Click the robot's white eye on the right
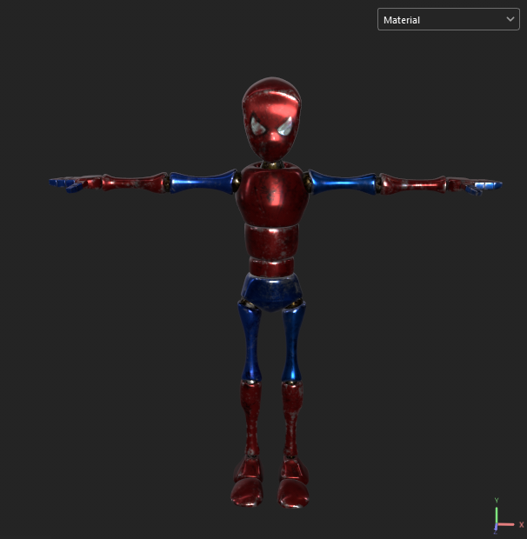527x539 pixels. pos(285,128)
